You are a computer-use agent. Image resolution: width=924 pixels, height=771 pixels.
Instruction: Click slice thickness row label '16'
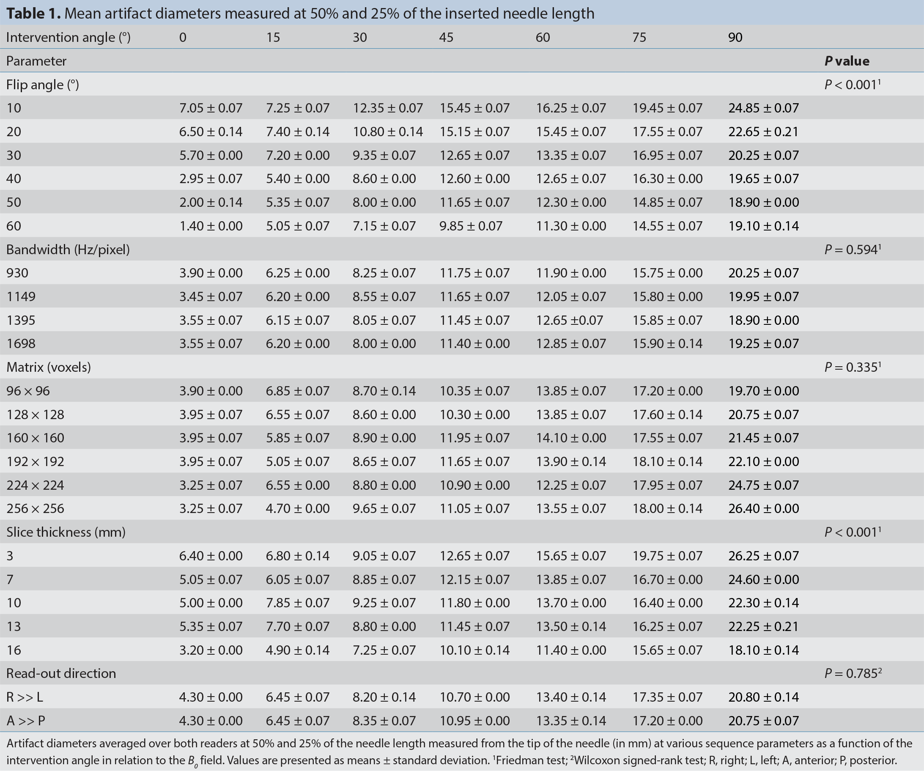(x=14, y=650)
